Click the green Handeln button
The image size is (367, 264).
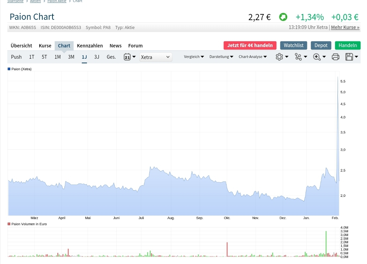tap(348, 45)
